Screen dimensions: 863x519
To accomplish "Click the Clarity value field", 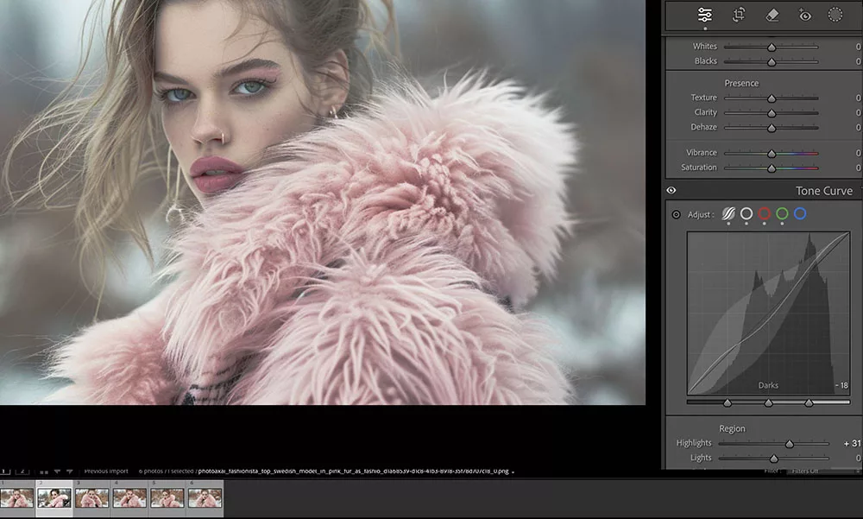I will (x=858, y=113).
